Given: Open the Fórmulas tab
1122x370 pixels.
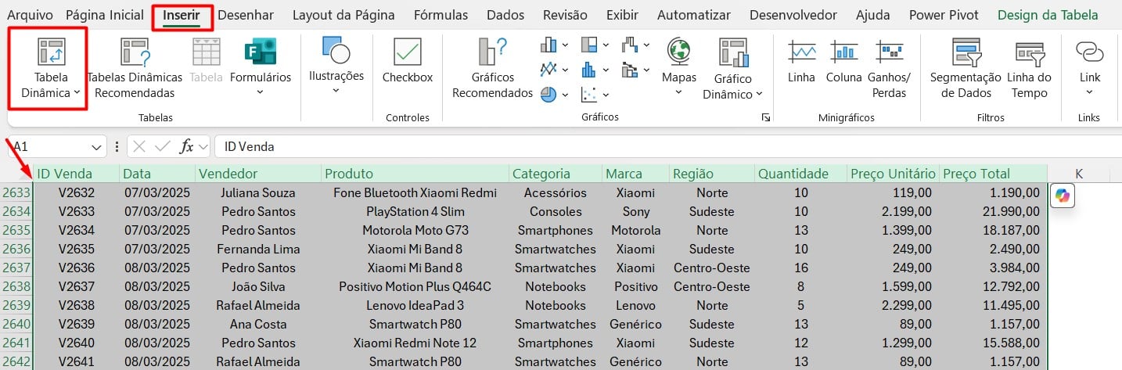Looking at the screenshot, I should tap(441, 15).
